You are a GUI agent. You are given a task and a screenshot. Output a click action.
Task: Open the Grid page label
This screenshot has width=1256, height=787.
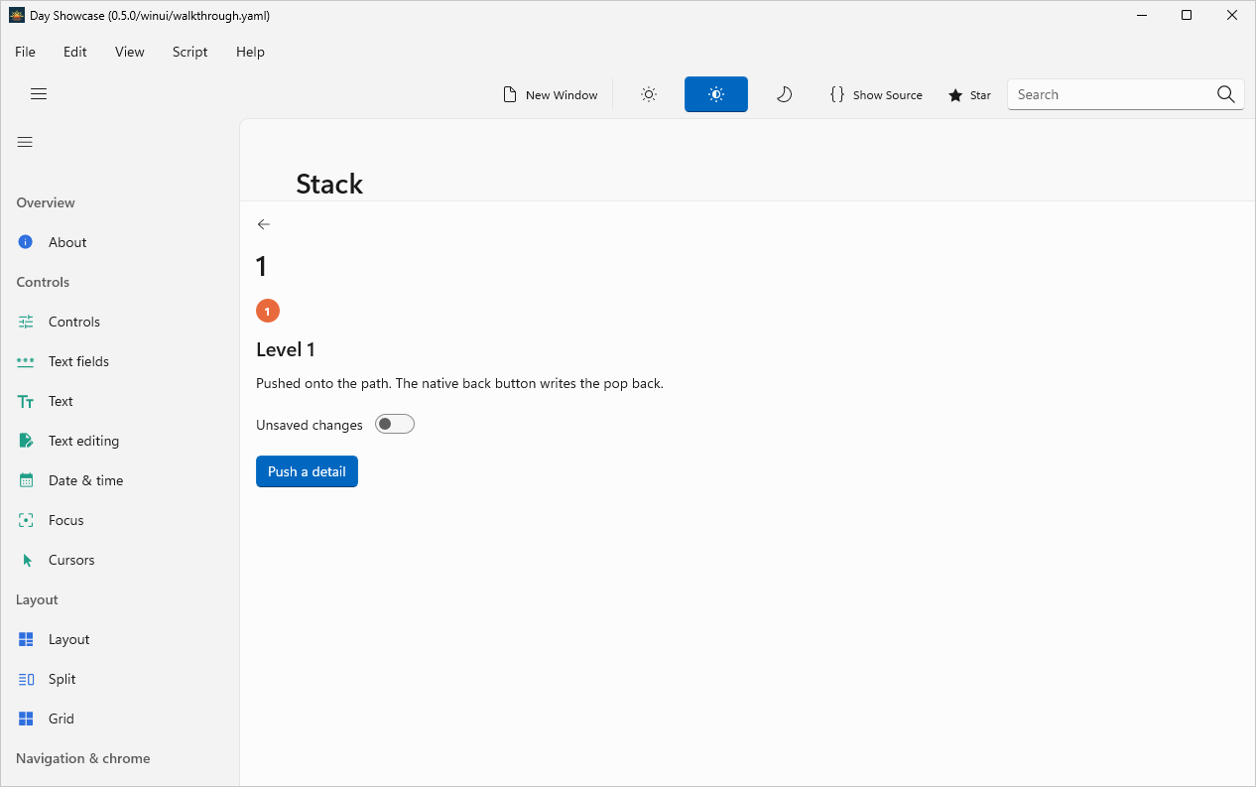click(62, 719)
